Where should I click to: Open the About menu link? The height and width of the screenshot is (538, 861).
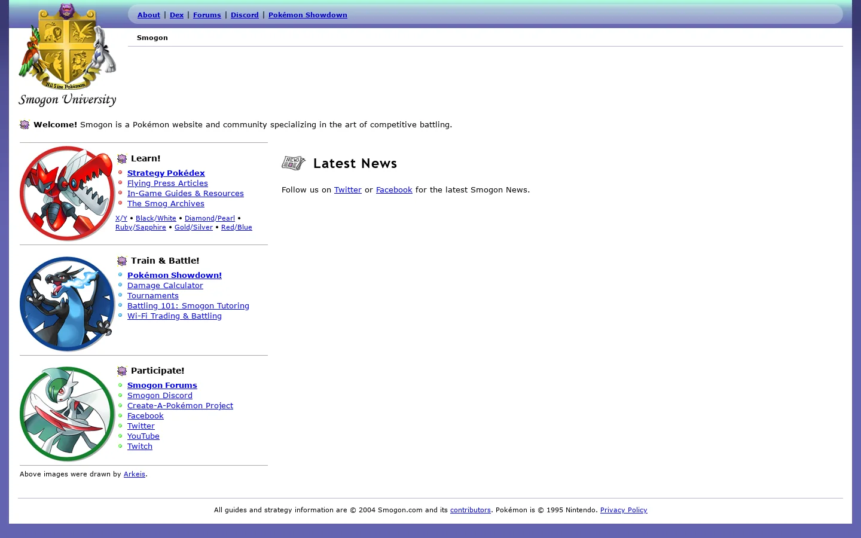(x=149, y=15)
